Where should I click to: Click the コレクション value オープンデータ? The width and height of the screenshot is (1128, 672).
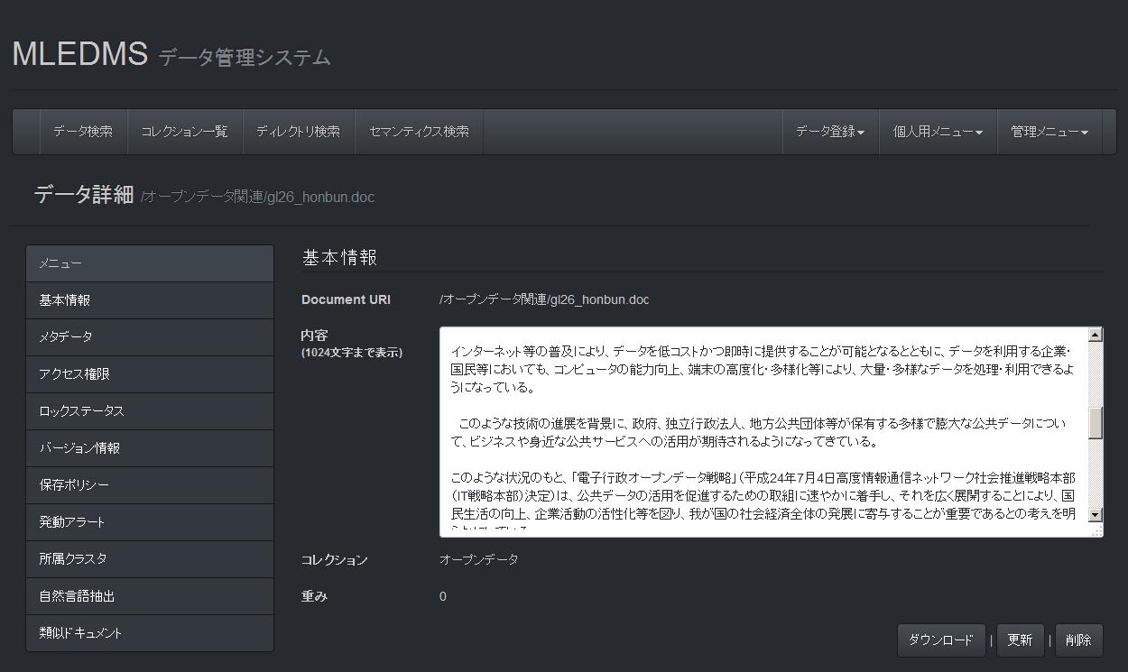point(479,560)
